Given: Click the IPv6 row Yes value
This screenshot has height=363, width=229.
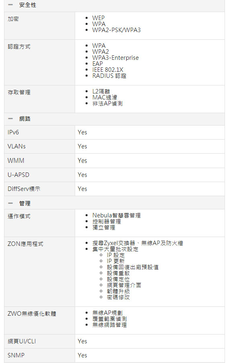Looking at the screenshot, I should click(82, 132).
